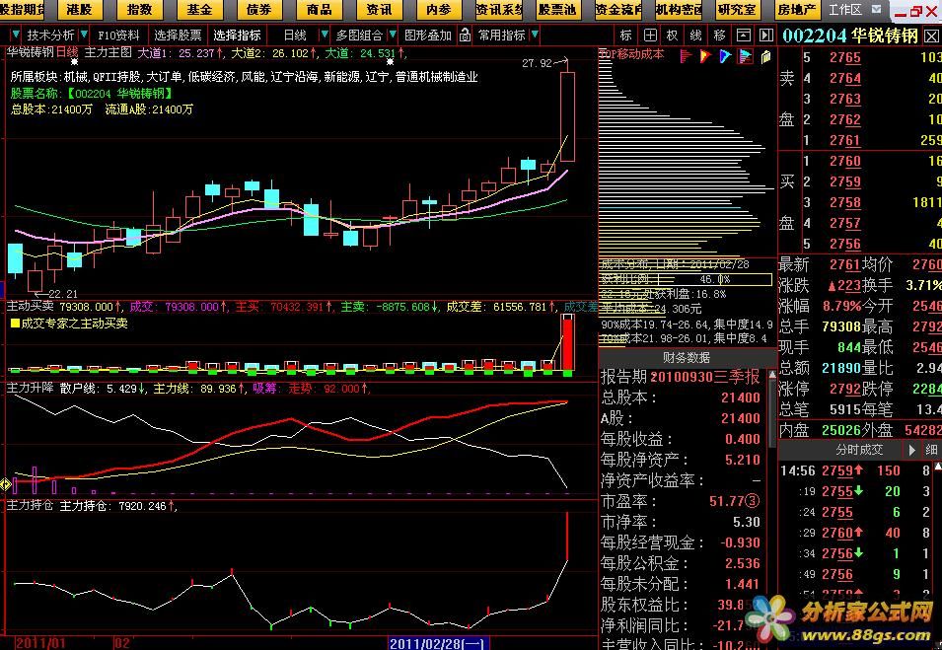This screenshot has width=942, height=650.
Task: Click the 标 toolbar icon
Action: pyautogui.click(x=626, y=36)
